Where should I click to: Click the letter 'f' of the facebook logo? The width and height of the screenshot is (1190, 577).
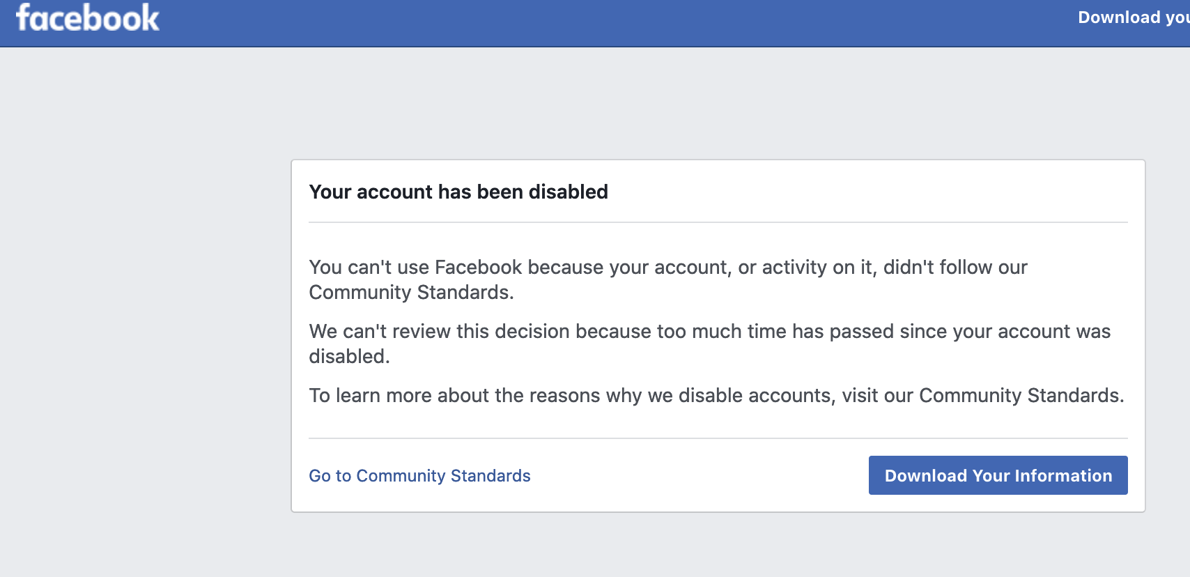point(24,17)
